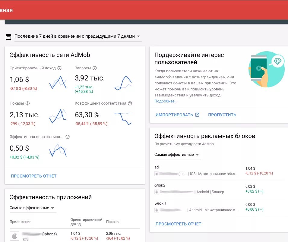Open the estimated revenue sparkline chart

(x=58, y=82)
